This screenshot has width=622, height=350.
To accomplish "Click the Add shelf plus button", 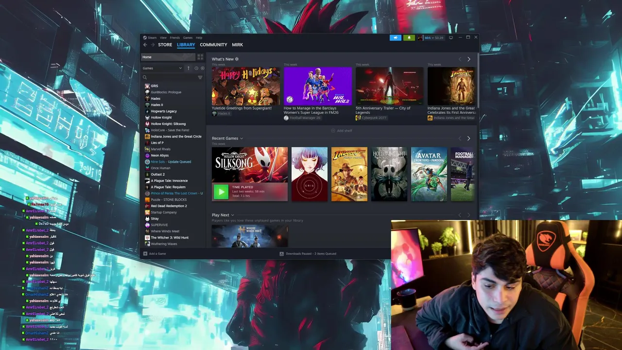I will tap(333, 131).
